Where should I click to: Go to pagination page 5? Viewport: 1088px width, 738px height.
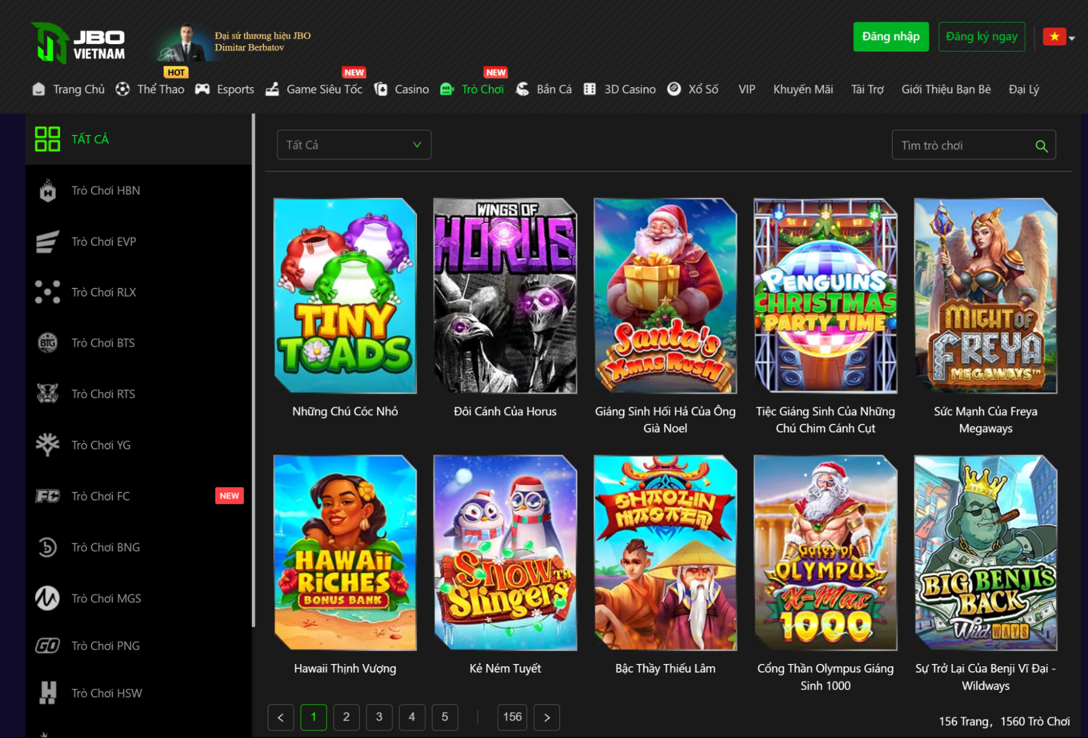click(445, 717)
